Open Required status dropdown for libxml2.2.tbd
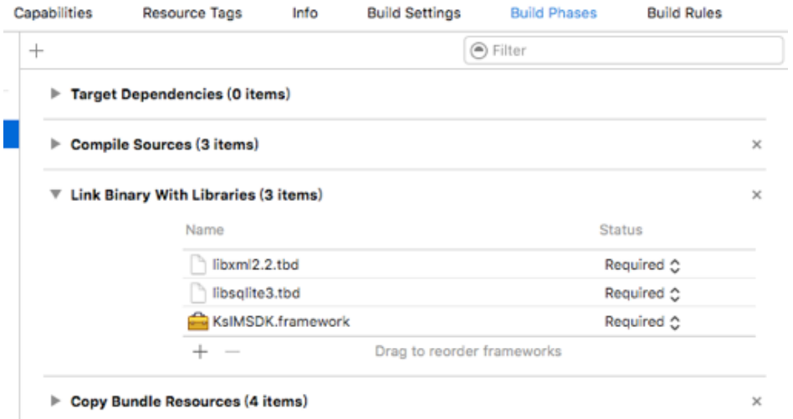Screen dimensions: 793x419 click(642, 266)
